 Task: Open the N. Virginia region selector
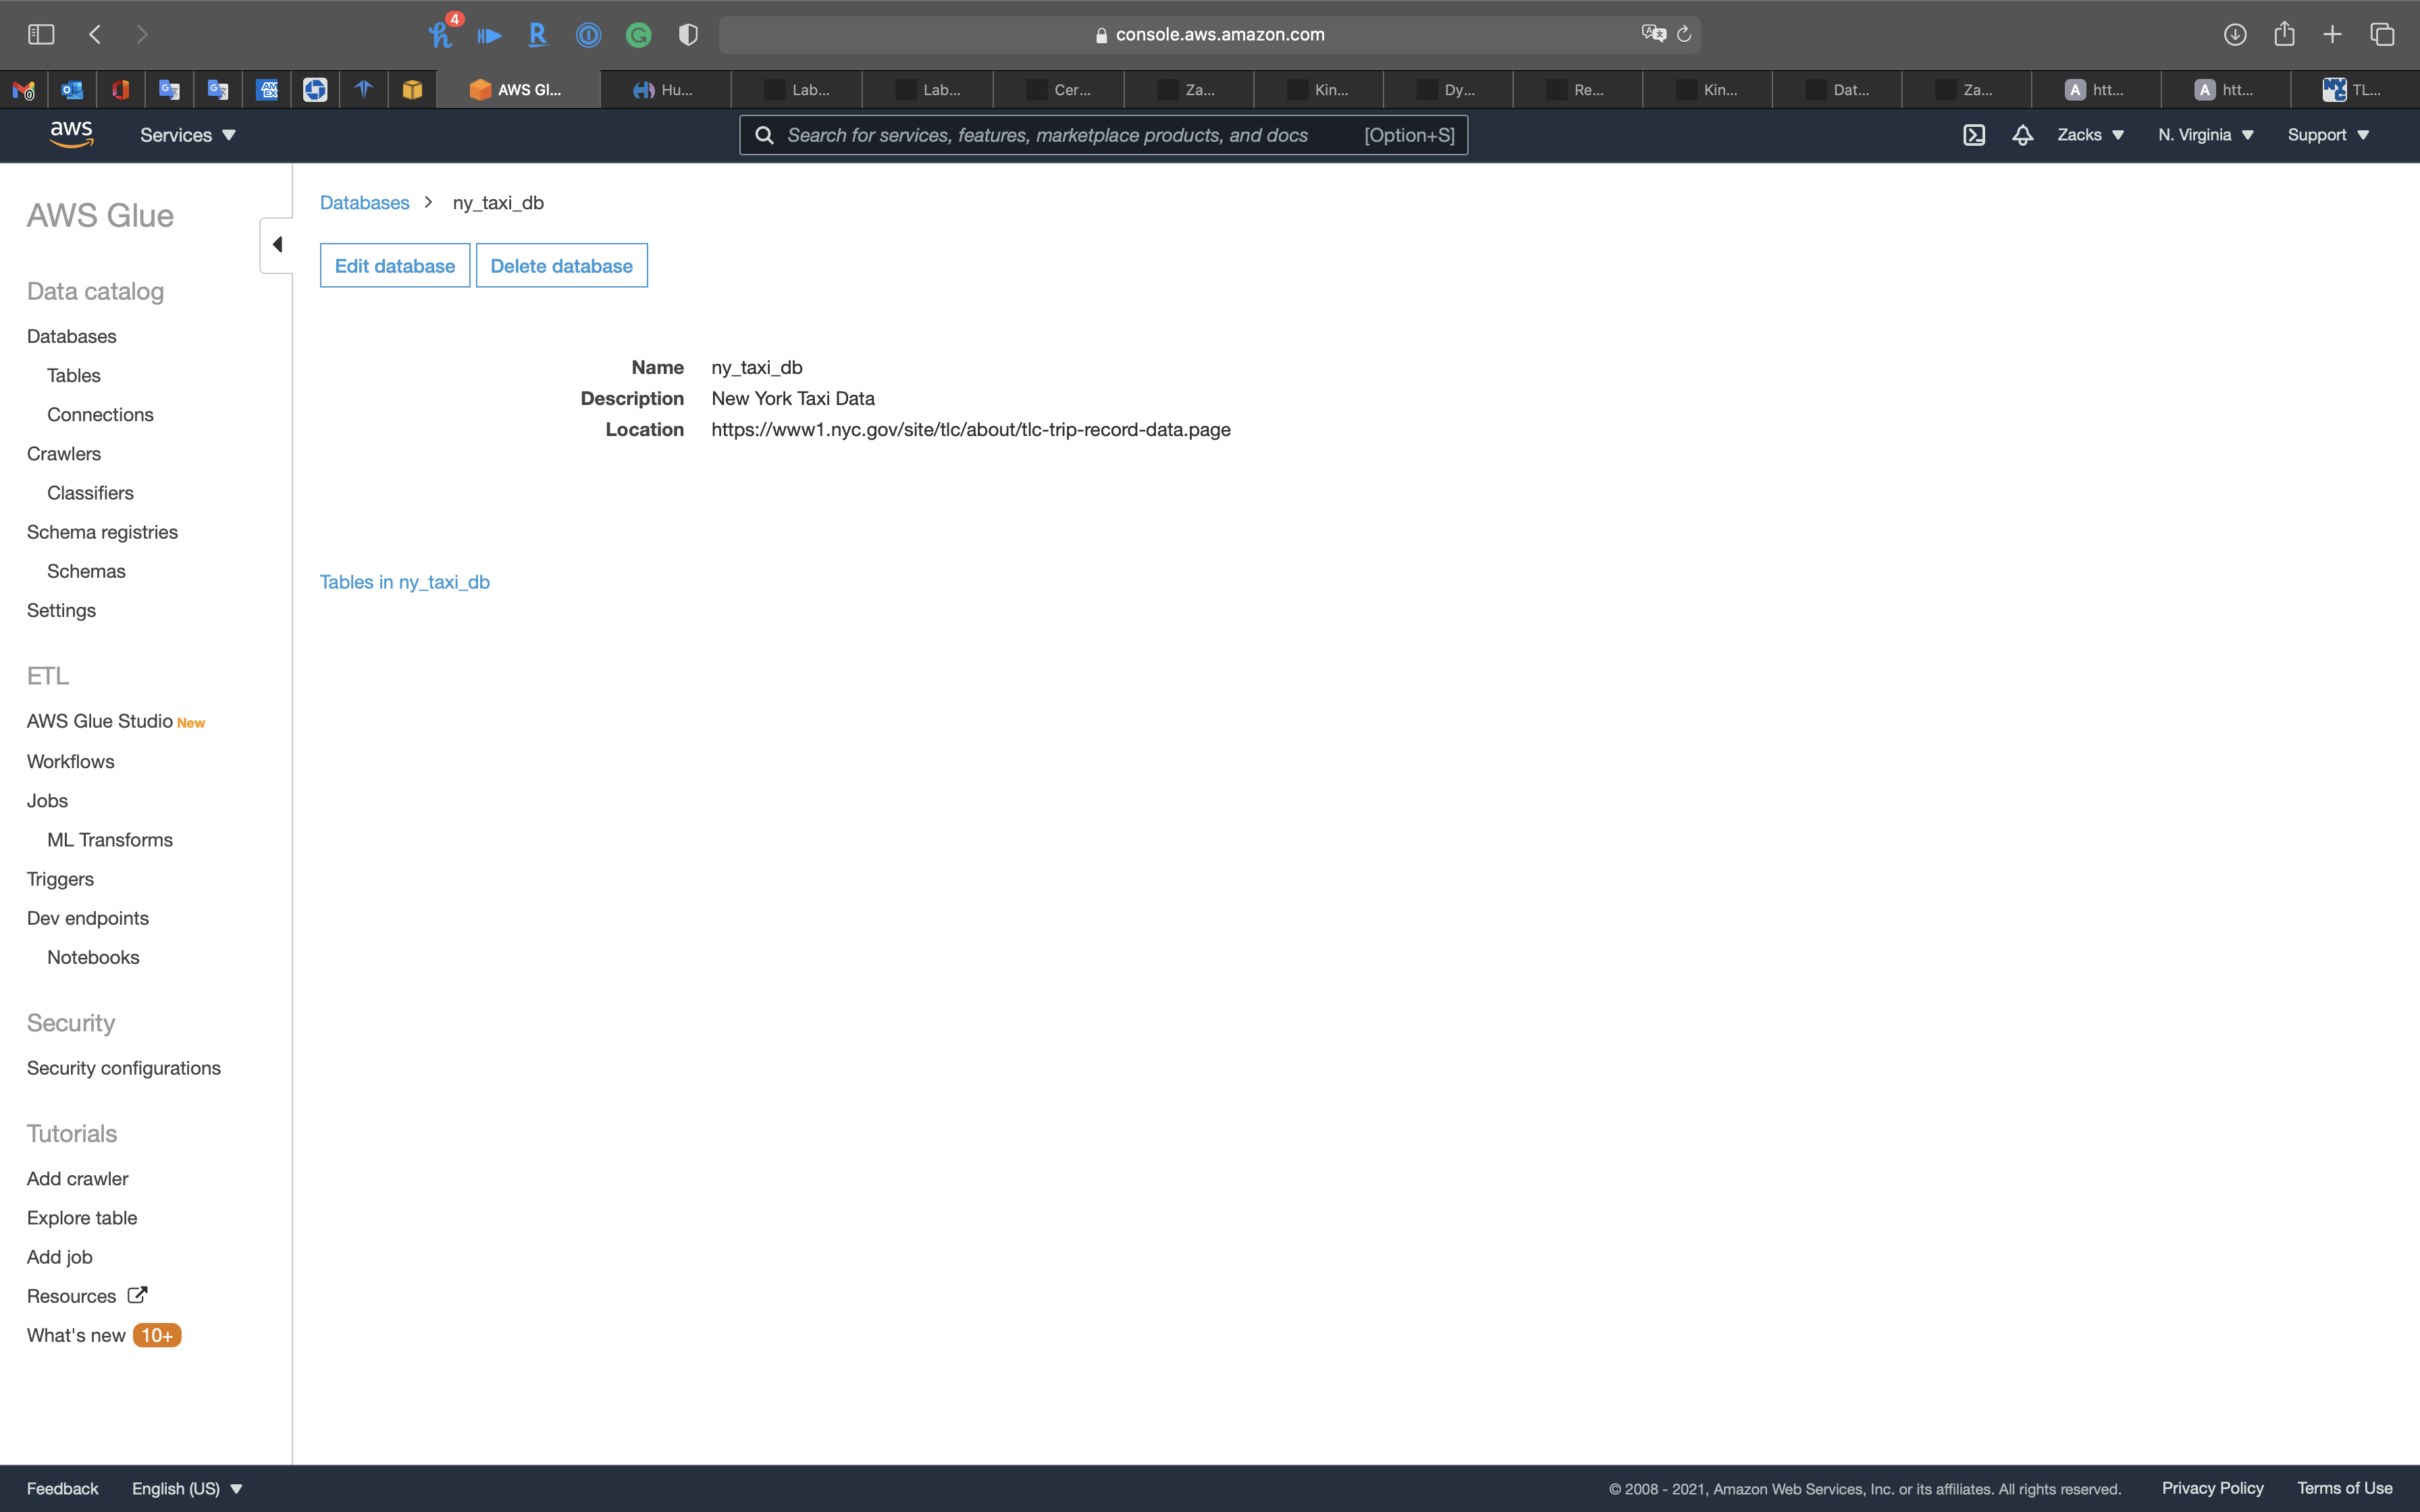click(2205, 135)
